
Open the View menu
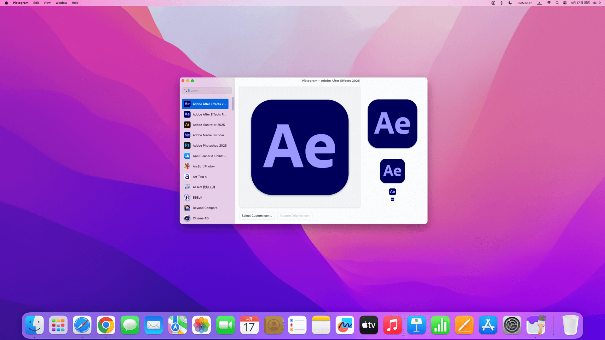[47, 3]
